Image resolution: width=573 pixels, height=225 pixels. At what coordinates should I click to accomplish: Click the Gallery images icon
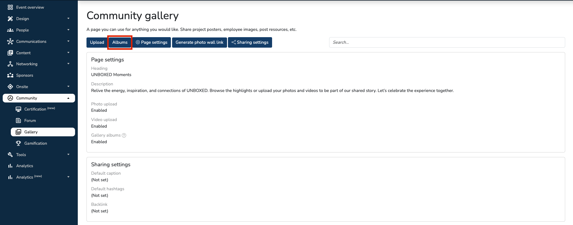tap(18, 132)
